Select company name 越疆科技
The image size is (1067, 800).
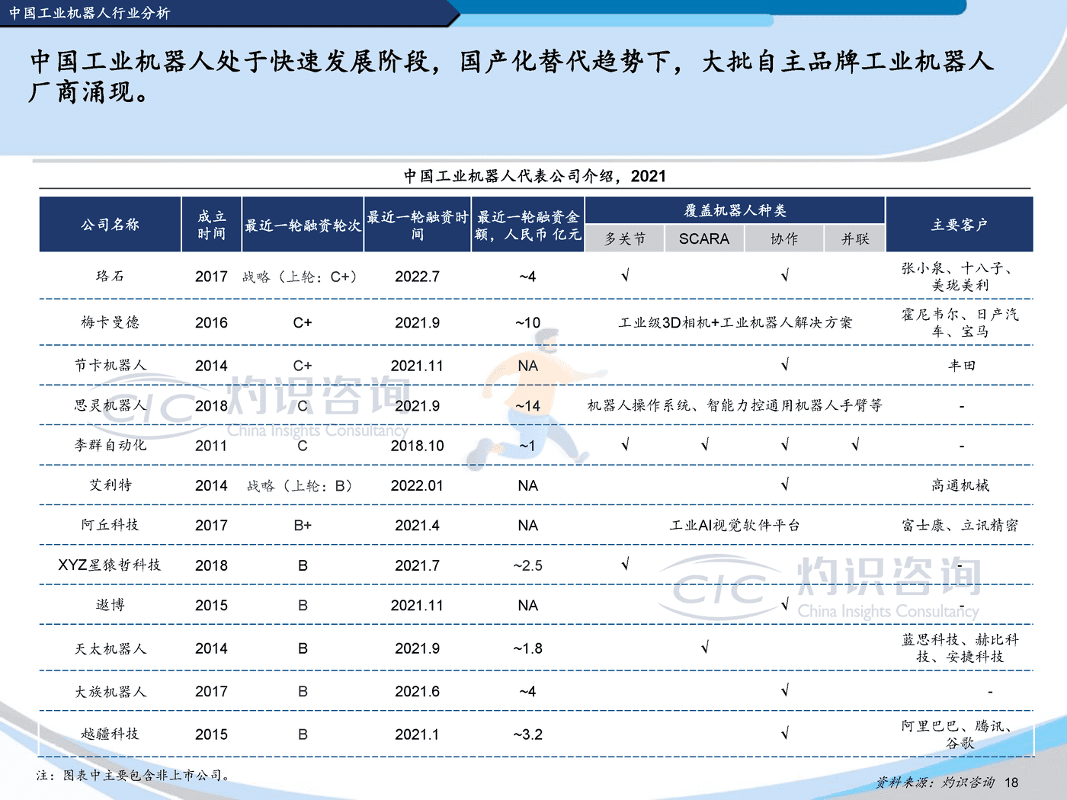(x=111, y=734)
